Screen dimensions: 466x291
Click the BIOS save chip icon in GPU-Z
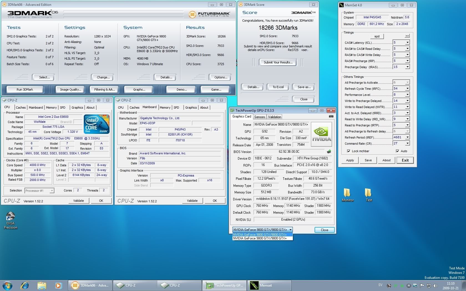pos(329,152)
